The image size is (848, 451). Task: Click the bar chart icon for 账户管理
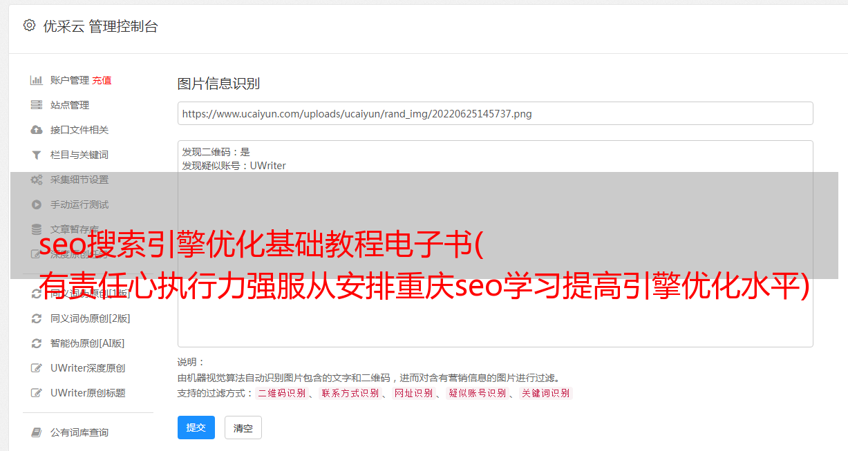(37, 80)
